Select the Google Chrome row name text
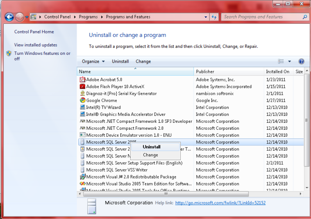The height and width of the screenshot is (219, 311). pos(102,100)
